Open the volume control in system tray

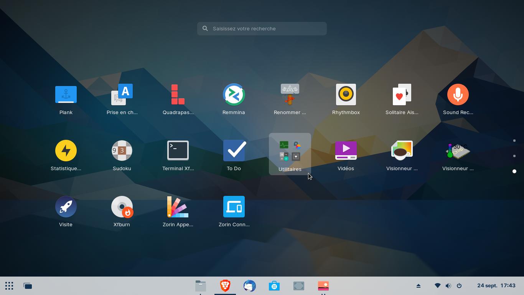(448, 286)
